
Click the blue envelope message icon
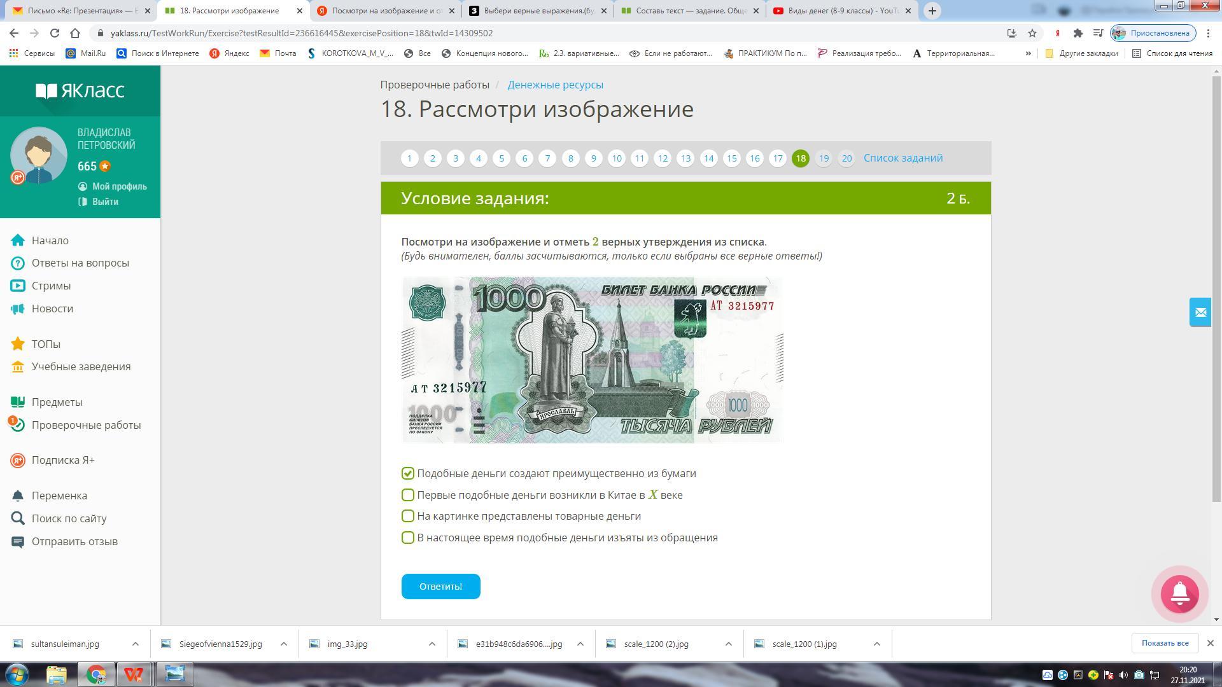pos(1200,312)
